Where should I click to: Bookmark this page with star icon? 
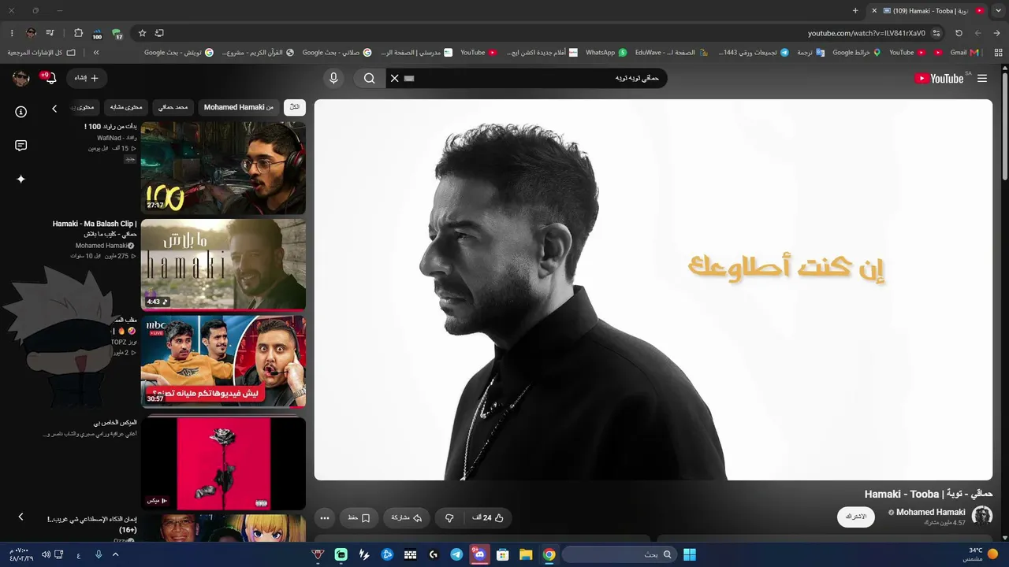[x=142, y=33]
